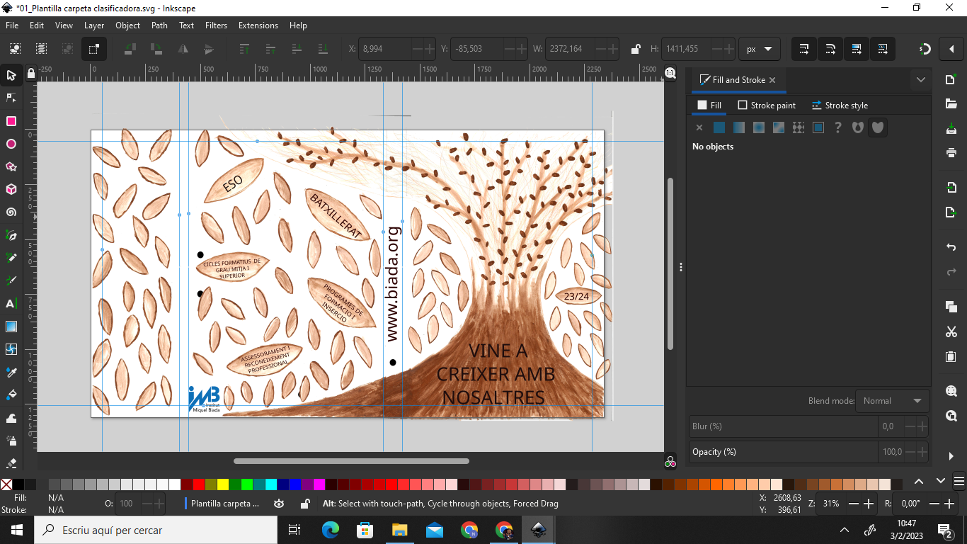Open the Extensions menu

point(258,25)
